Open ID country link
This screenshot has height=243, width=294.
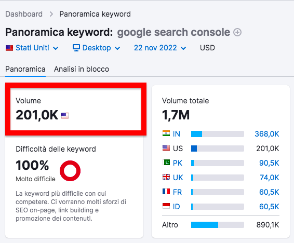tap(176, 207)
